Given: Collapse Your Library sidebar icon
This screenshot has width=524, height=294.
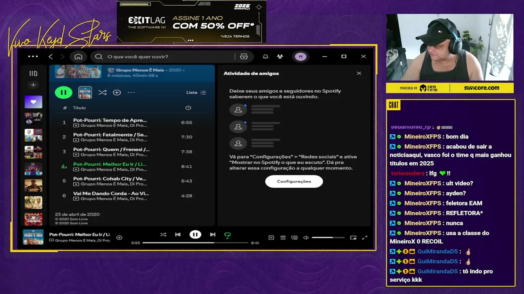Looking at the screenshot, I should click(x=33, y=73).
